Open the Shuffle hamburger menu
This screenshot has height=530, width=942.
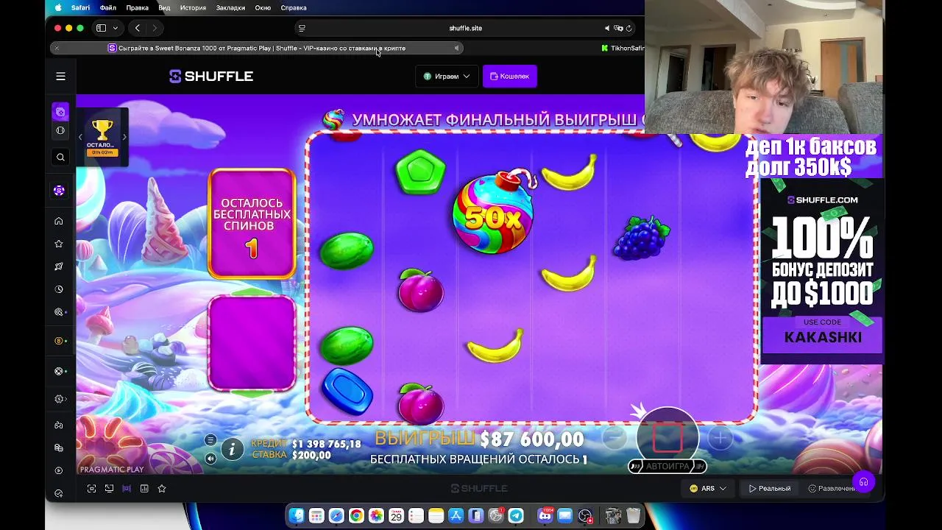tap(61, 77)
